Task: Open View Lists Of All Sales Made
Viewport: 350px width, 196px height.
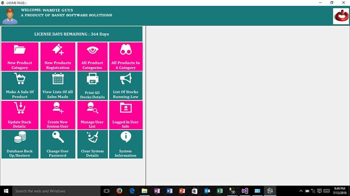Action: pyautogui.click(x=58, y=85)
